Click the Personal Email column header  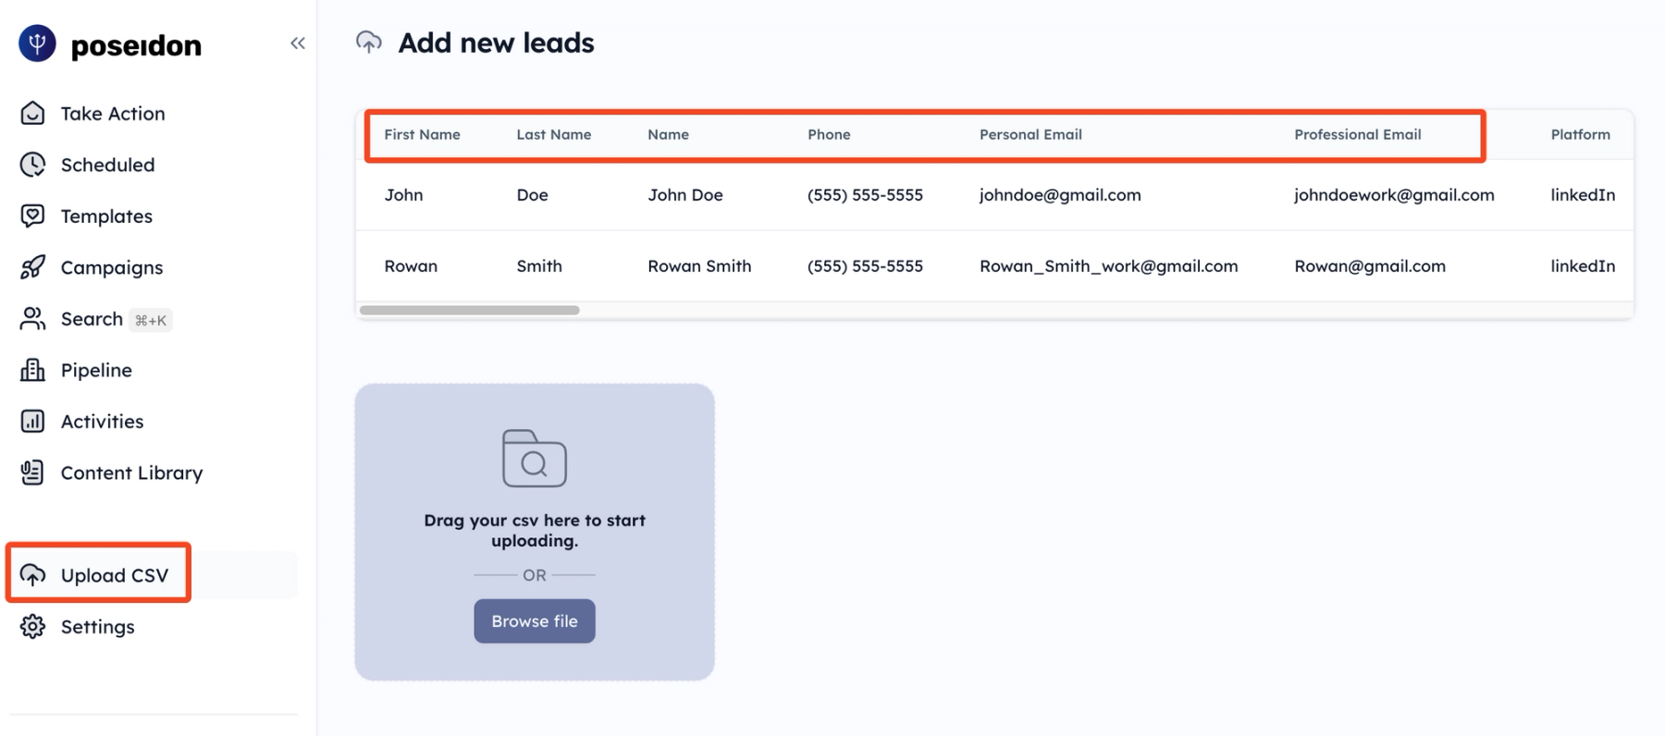tap(1030, 134)
